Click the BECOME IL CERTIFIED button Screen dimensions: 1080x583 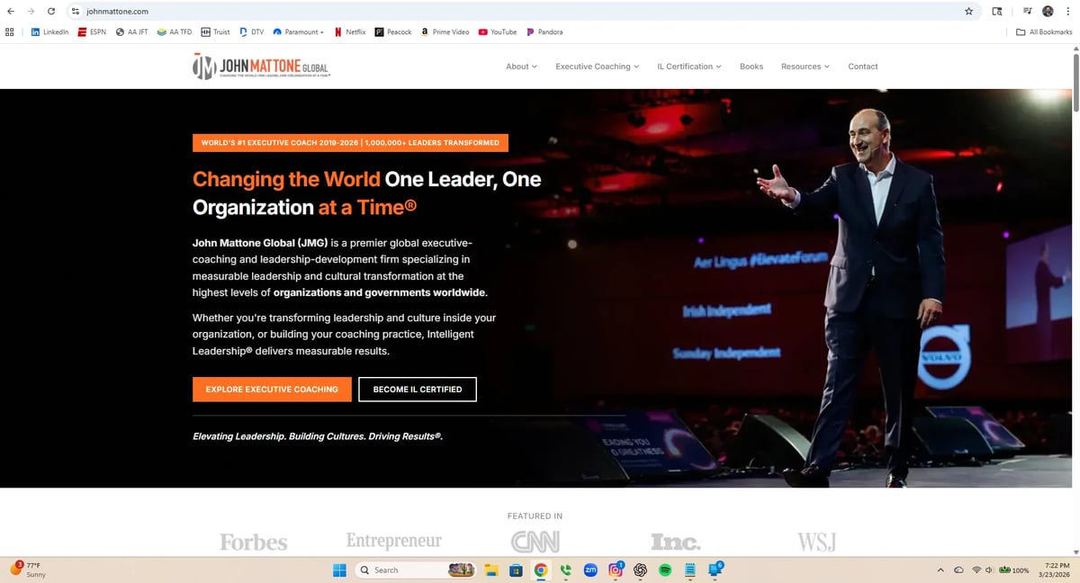pos(417,389)
